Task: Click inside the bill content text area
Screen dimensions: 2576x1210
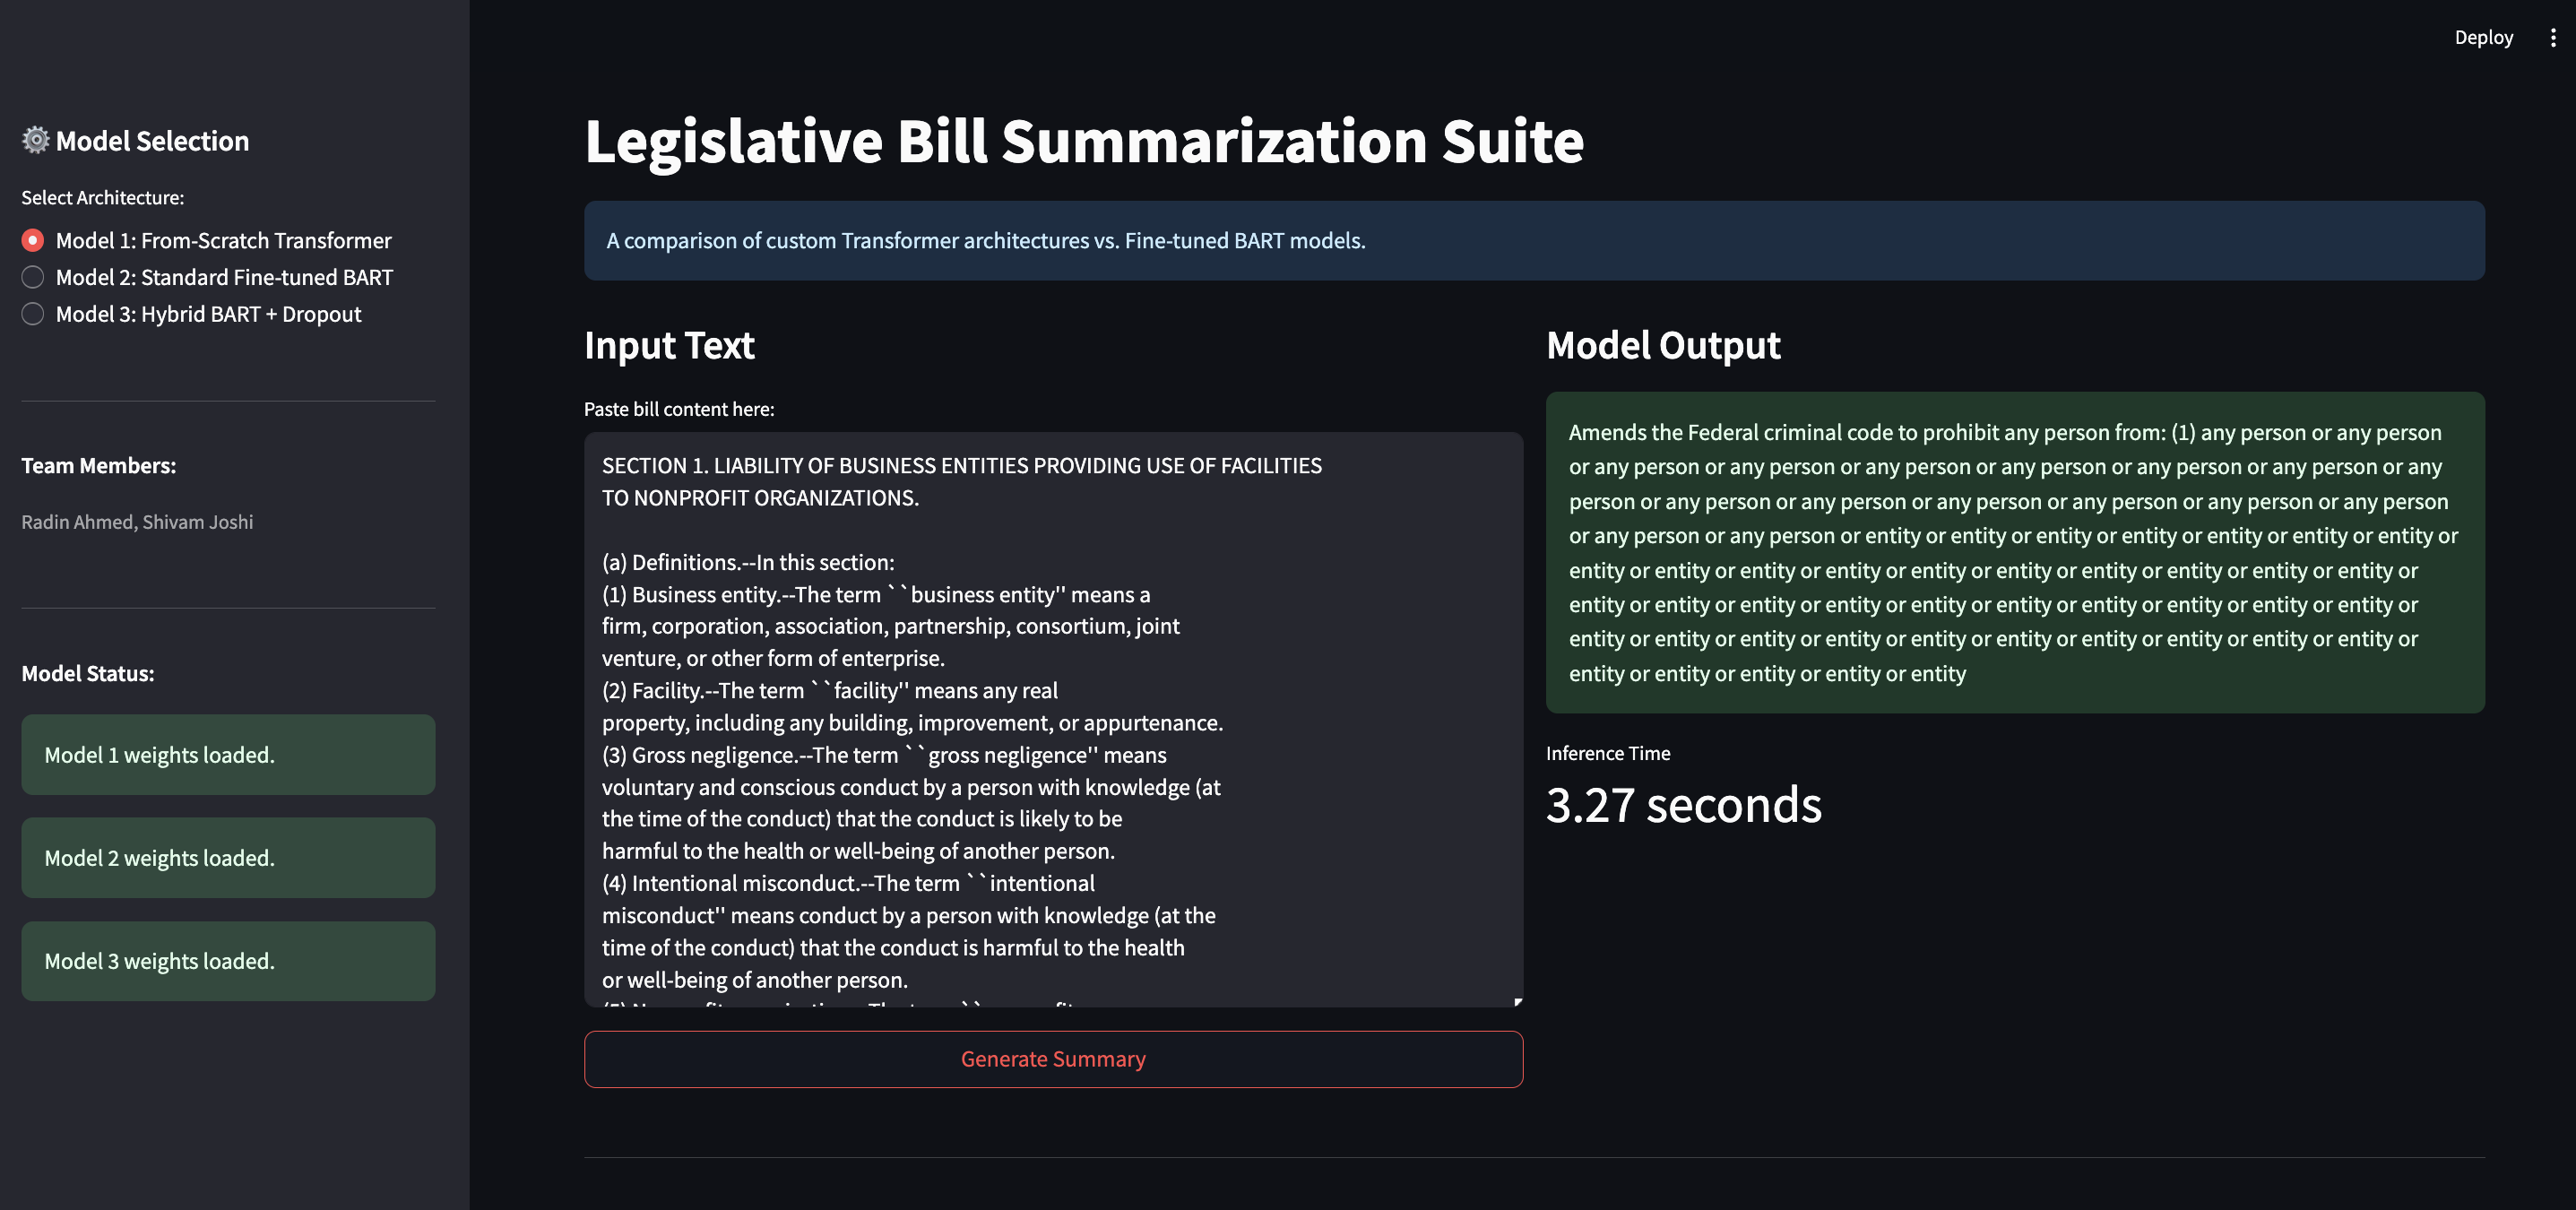Action: (x=1053, y=719)
